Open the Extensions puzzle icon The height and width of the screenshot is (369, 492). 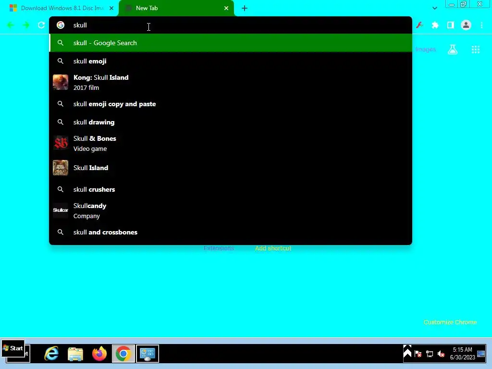[435, 25]
